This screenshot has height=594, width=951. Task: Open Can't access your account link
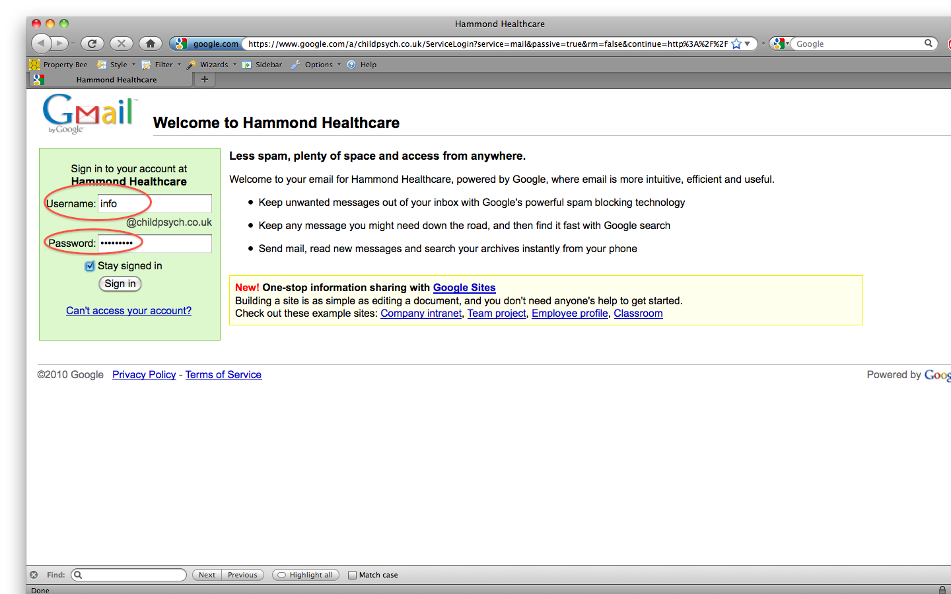129,310
